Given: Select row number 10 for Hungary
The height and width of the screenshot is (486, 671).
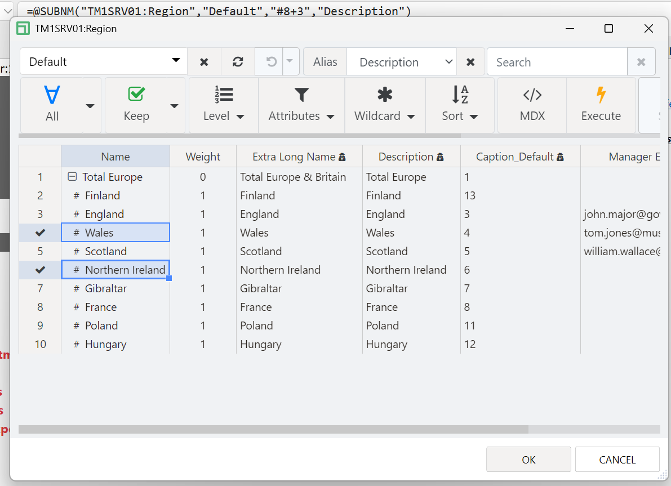Looking at the screenshot, I should tap(40, 344).
